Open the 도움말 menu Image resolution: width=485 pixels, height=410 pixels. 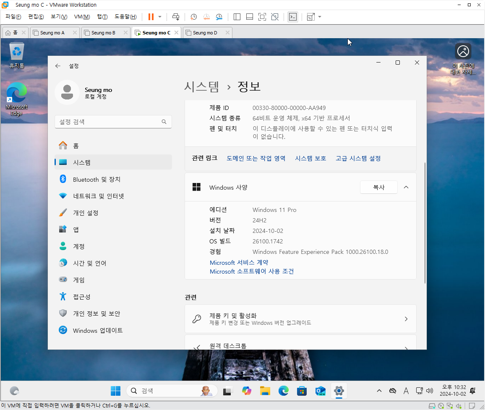[125, 17]
